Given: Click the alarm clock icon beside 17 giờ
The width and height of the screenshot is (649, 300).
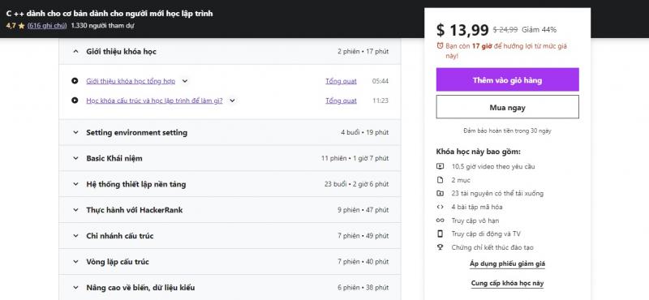Looking at the screenshot, I should [x=440, y=46].
